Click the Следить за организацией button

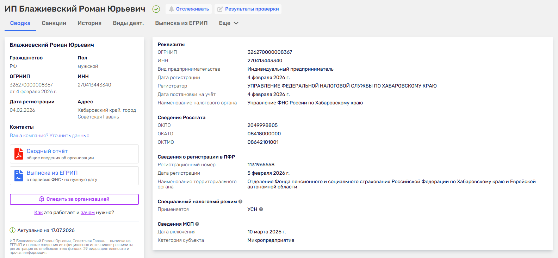(x=74, y=199)
